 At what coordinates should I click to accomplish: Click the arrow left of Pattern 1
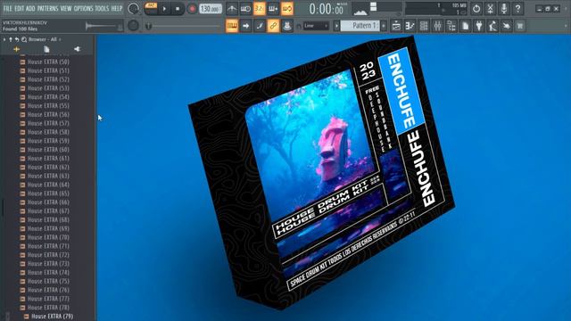tap(336, 26)
